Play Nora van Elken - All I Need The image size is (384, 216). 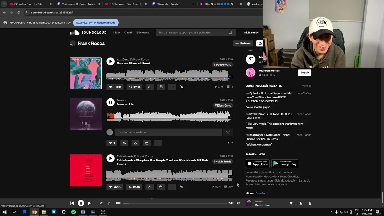click(110, 61)
